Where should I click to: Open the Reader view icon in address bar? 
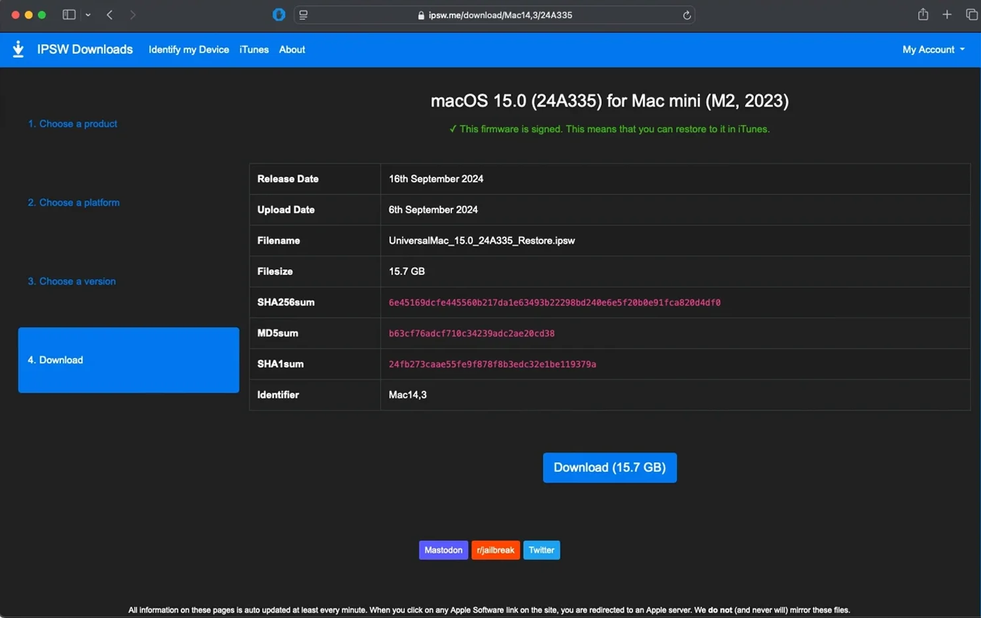[304, 15]
